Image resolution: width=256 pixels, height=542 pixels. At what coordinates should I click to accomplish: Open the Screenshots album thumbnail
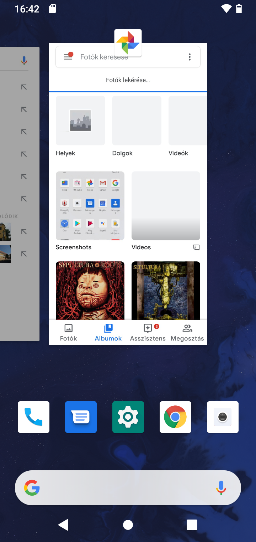tap(90, 206)
